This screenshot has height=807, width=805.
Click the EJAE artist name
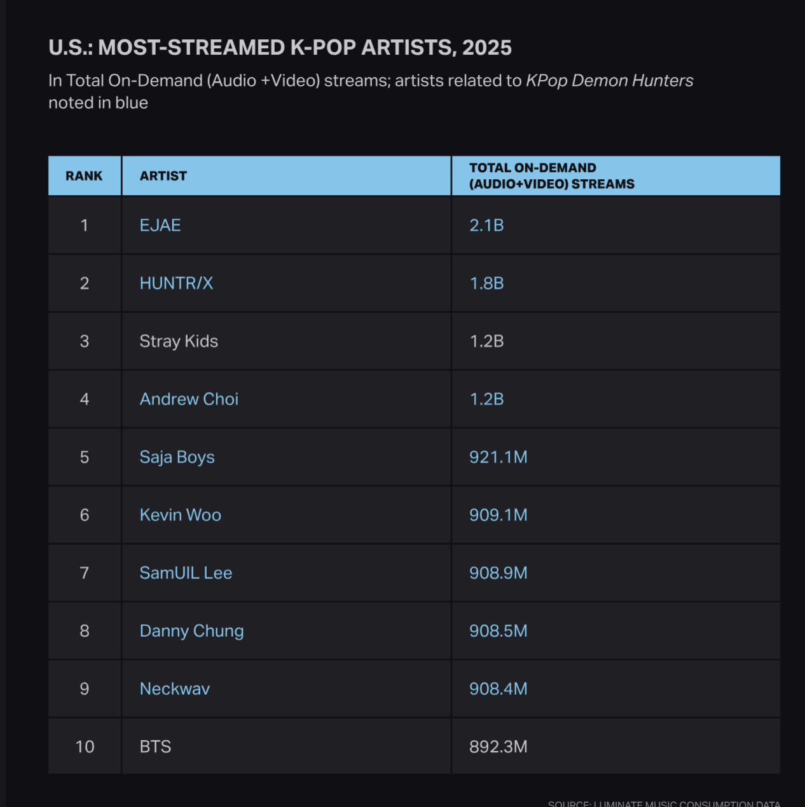pos(160,226)
